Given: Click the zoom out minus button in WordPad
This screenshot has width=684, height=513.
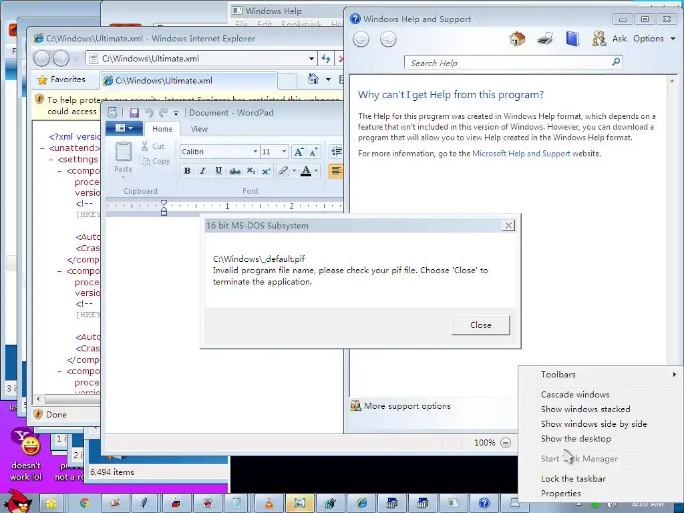Looking at the screenshot, I should pyautogui.click(x=506, y=443).
